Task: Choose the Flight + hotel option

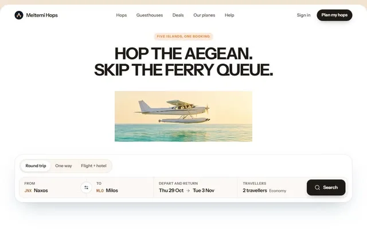Action: click(93, 165)
